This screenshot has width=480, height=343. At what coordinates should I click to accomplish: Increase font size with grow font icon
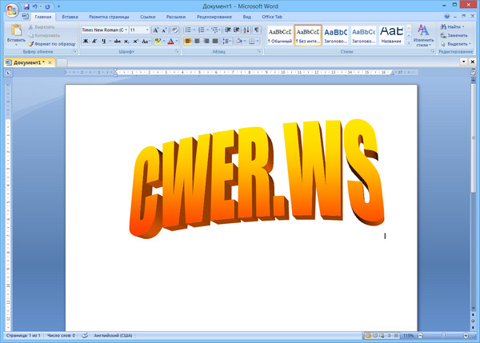click(156, 30)
